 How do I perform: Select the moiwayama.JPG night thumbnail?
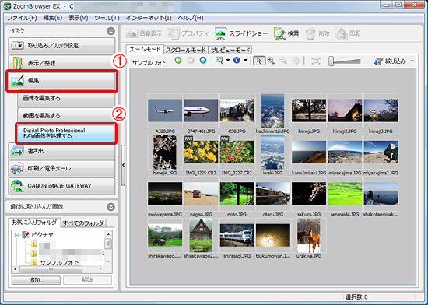165,194
